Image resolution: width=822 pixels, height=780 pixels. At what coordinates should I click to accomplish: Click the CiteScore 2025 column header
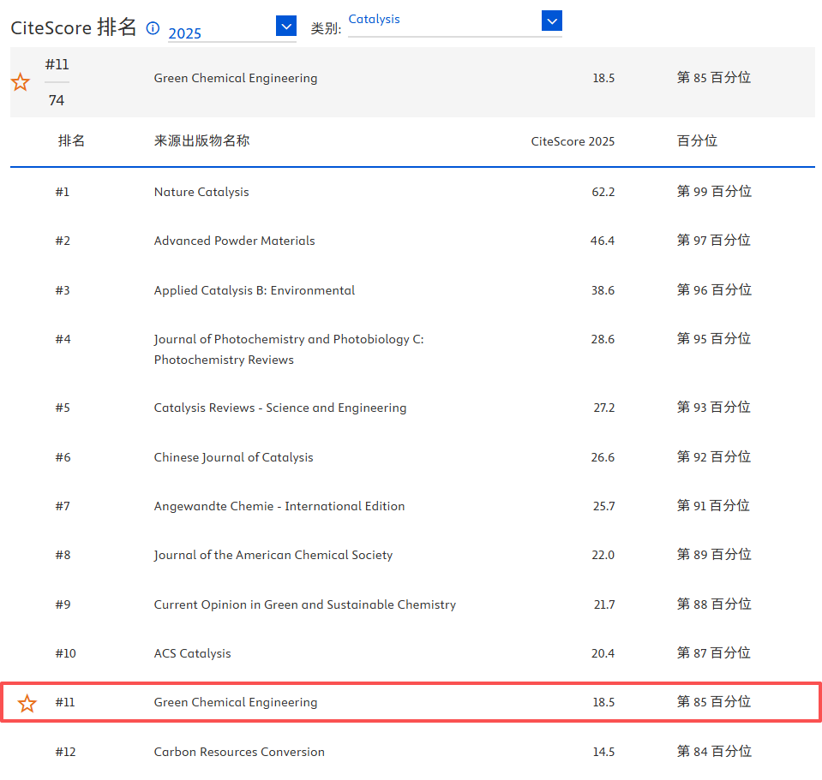coord(573,141)
